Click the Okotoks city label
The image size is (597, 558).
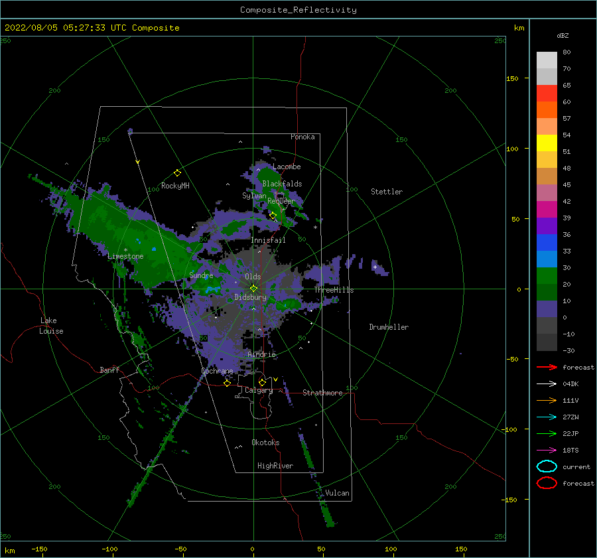266,443
